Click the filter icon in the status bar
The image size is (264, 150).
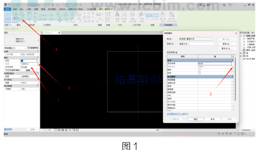coord(243,134)
